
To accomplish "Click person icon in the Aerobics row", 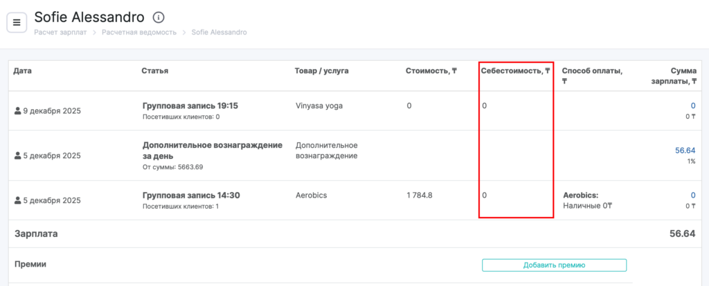I will 17,200.
